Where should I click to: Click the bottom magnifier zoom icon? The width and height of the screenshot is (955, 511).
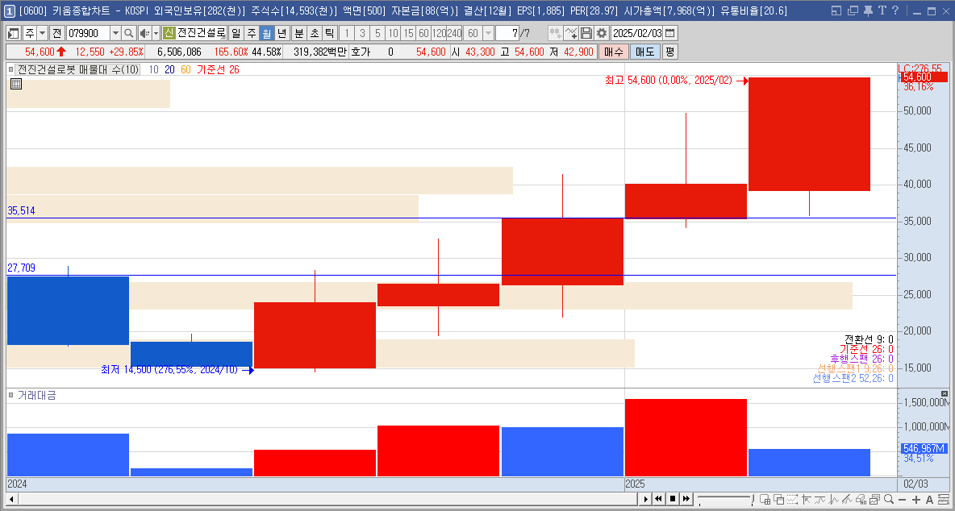pos(889,500)
